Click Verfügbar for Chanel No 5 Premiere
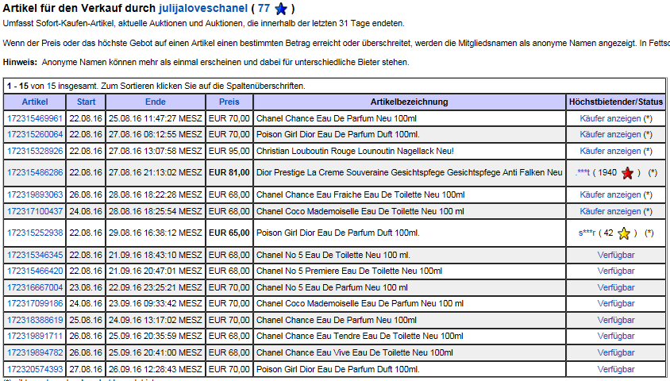This screenshot has width=670, height=381. (616, 271)
